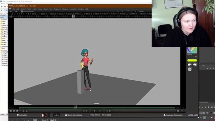Open the Window menu
Image resolution: width=215 pixels, height=121 pixels.
81,9
